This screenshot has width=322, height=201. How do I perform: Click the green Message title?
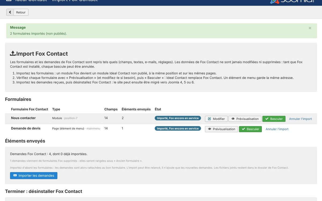[18, 27]
